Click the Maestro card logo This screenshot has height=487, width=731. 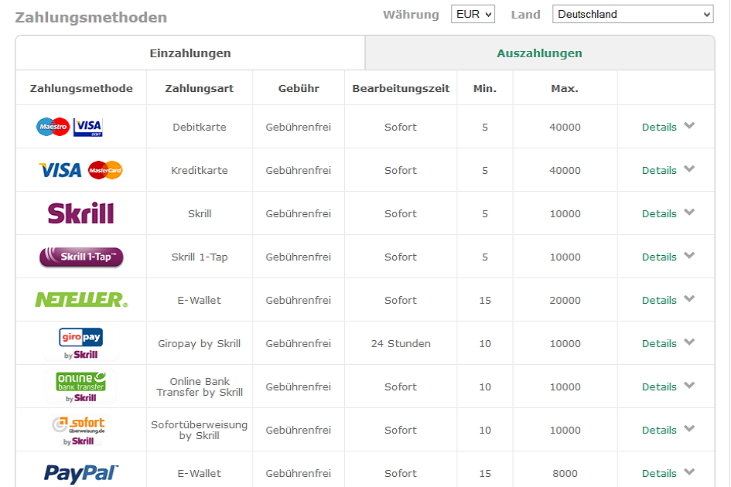tap(53, 127)
